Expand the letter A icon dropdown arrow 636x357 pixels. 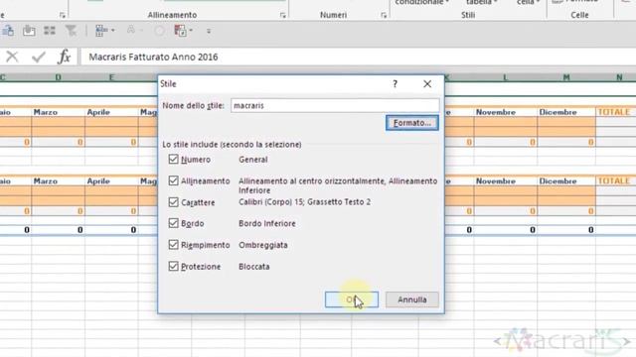point(141,31)
